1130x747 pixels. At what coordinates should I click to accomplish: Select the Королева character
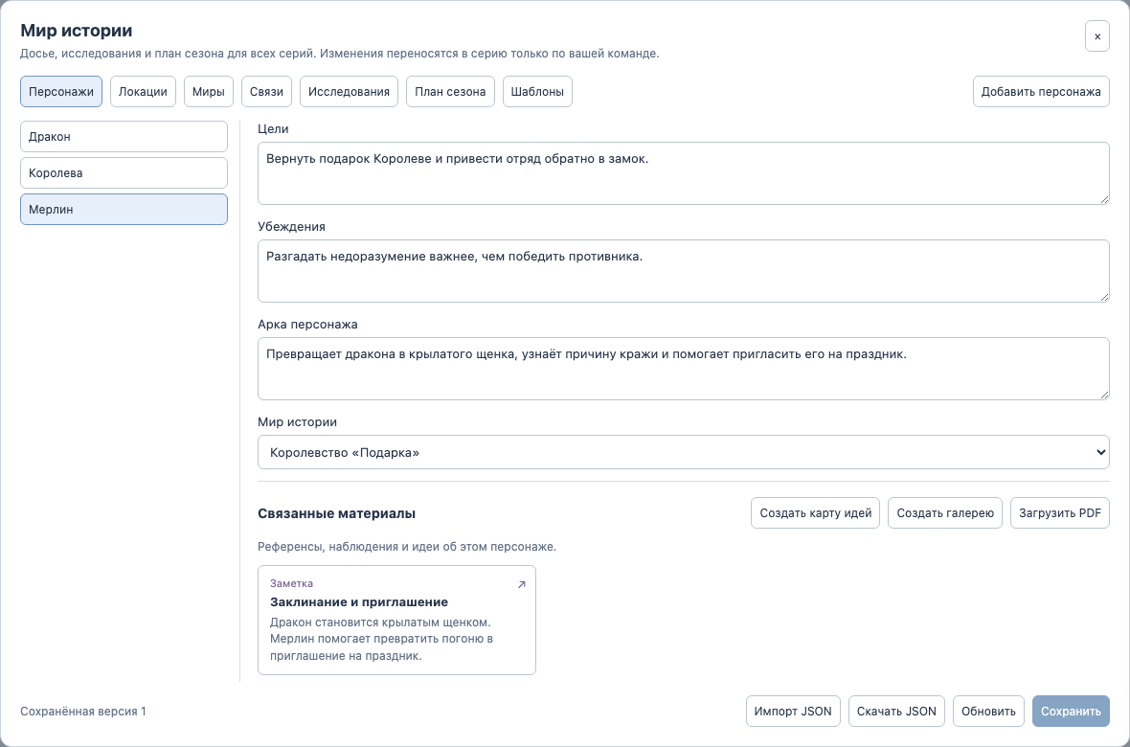coord(124,173)
